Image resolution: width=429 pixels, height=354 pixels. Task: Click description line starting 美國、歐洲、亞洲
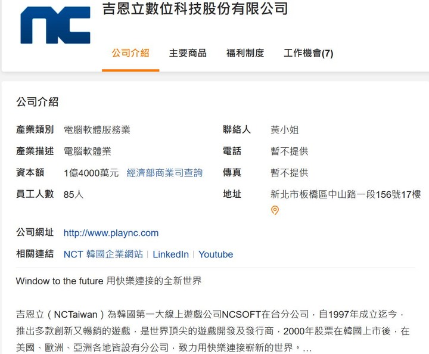[164, 348]
